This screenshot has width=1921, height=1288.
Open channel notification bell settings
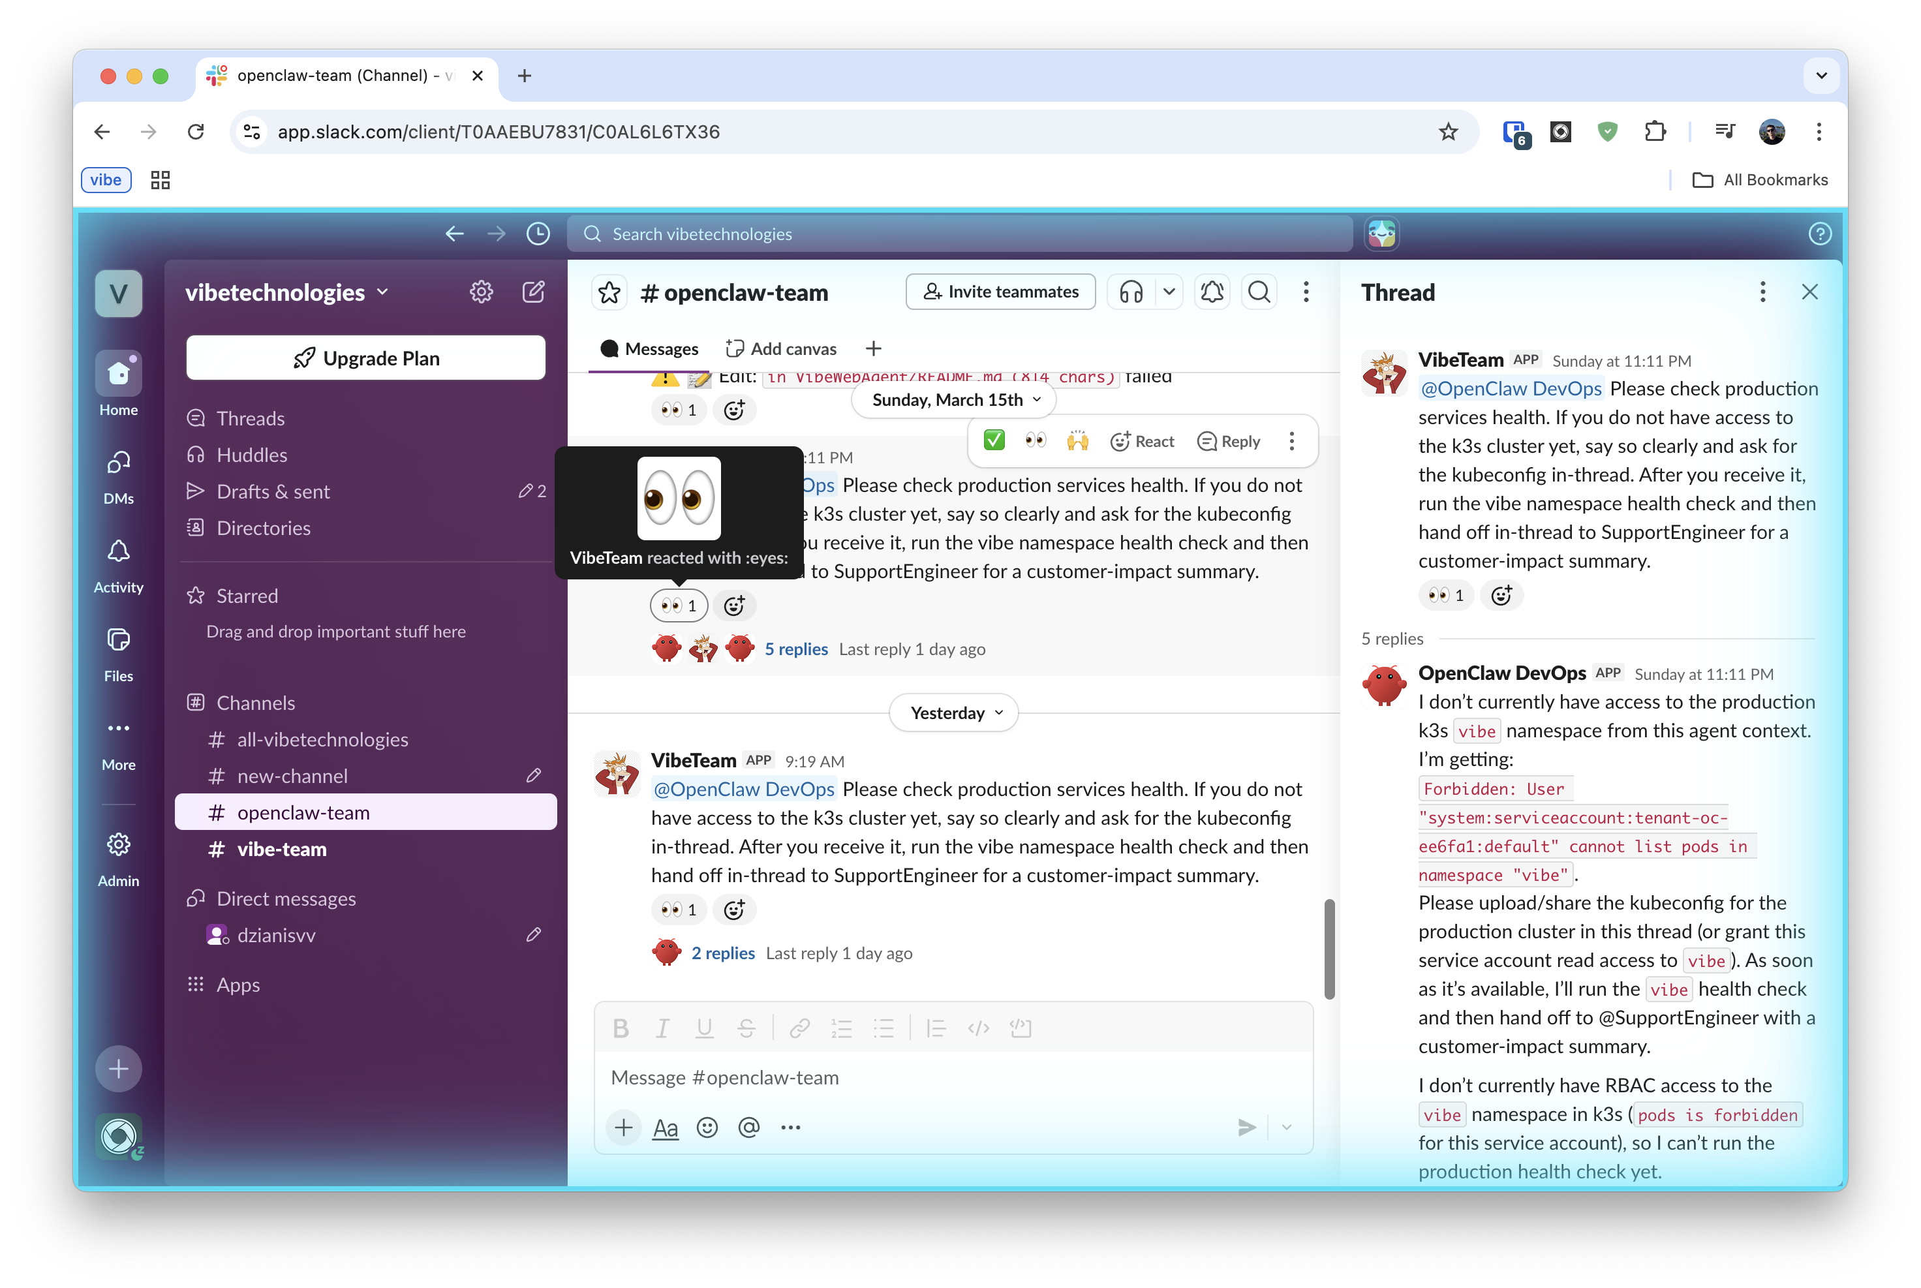coord(1212,292)
